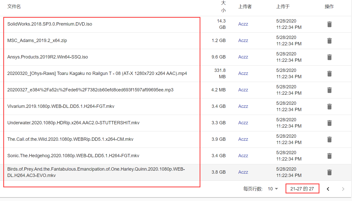Delete MSC_Adams_2019.2_x64.zip with trash icon
This screenshot has height=201, width=352.
pyautogui.click(x=329, y=41)
